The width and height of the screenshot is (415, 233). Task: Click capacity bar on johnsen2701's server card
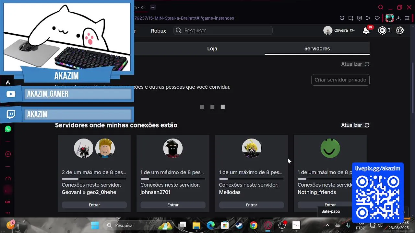click(x=173, y=179)
